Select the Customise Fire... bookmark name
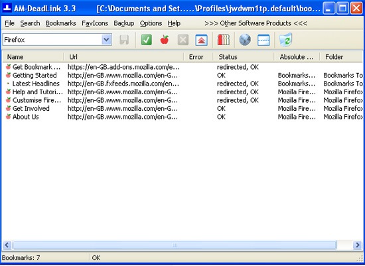The height and width of the screenshot is (266, 365). point(36,100)
